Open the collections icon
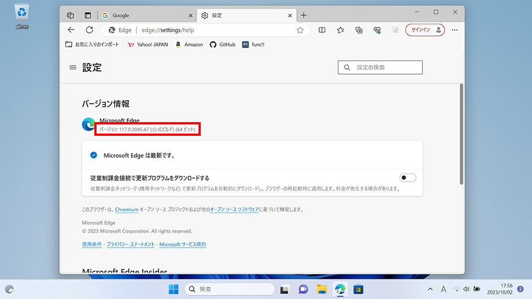 click(359, 30)
